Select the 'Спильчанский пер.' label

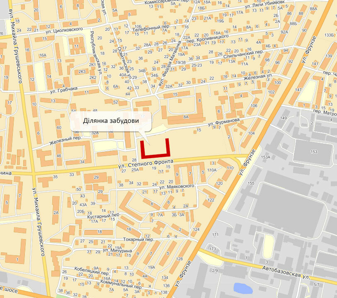coord(243,54)
